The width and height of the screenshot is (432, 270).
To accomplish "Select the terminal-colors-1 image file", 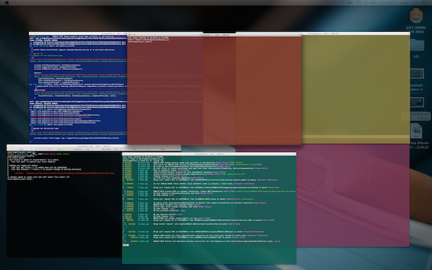I will pos(417,74).
